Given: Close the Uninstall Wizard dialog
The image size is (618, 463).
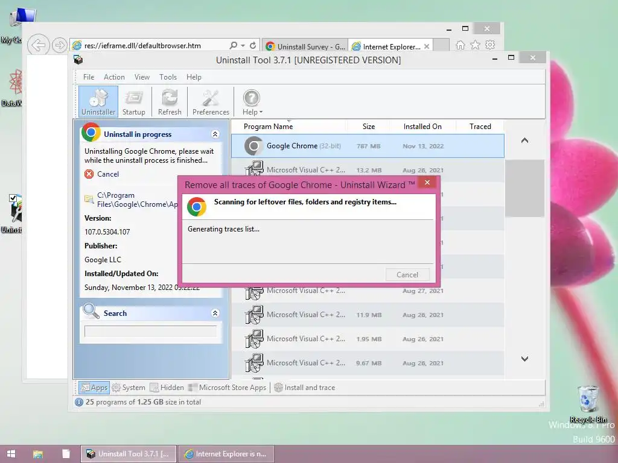Looking at the screenshot, I should pos(427,182).
